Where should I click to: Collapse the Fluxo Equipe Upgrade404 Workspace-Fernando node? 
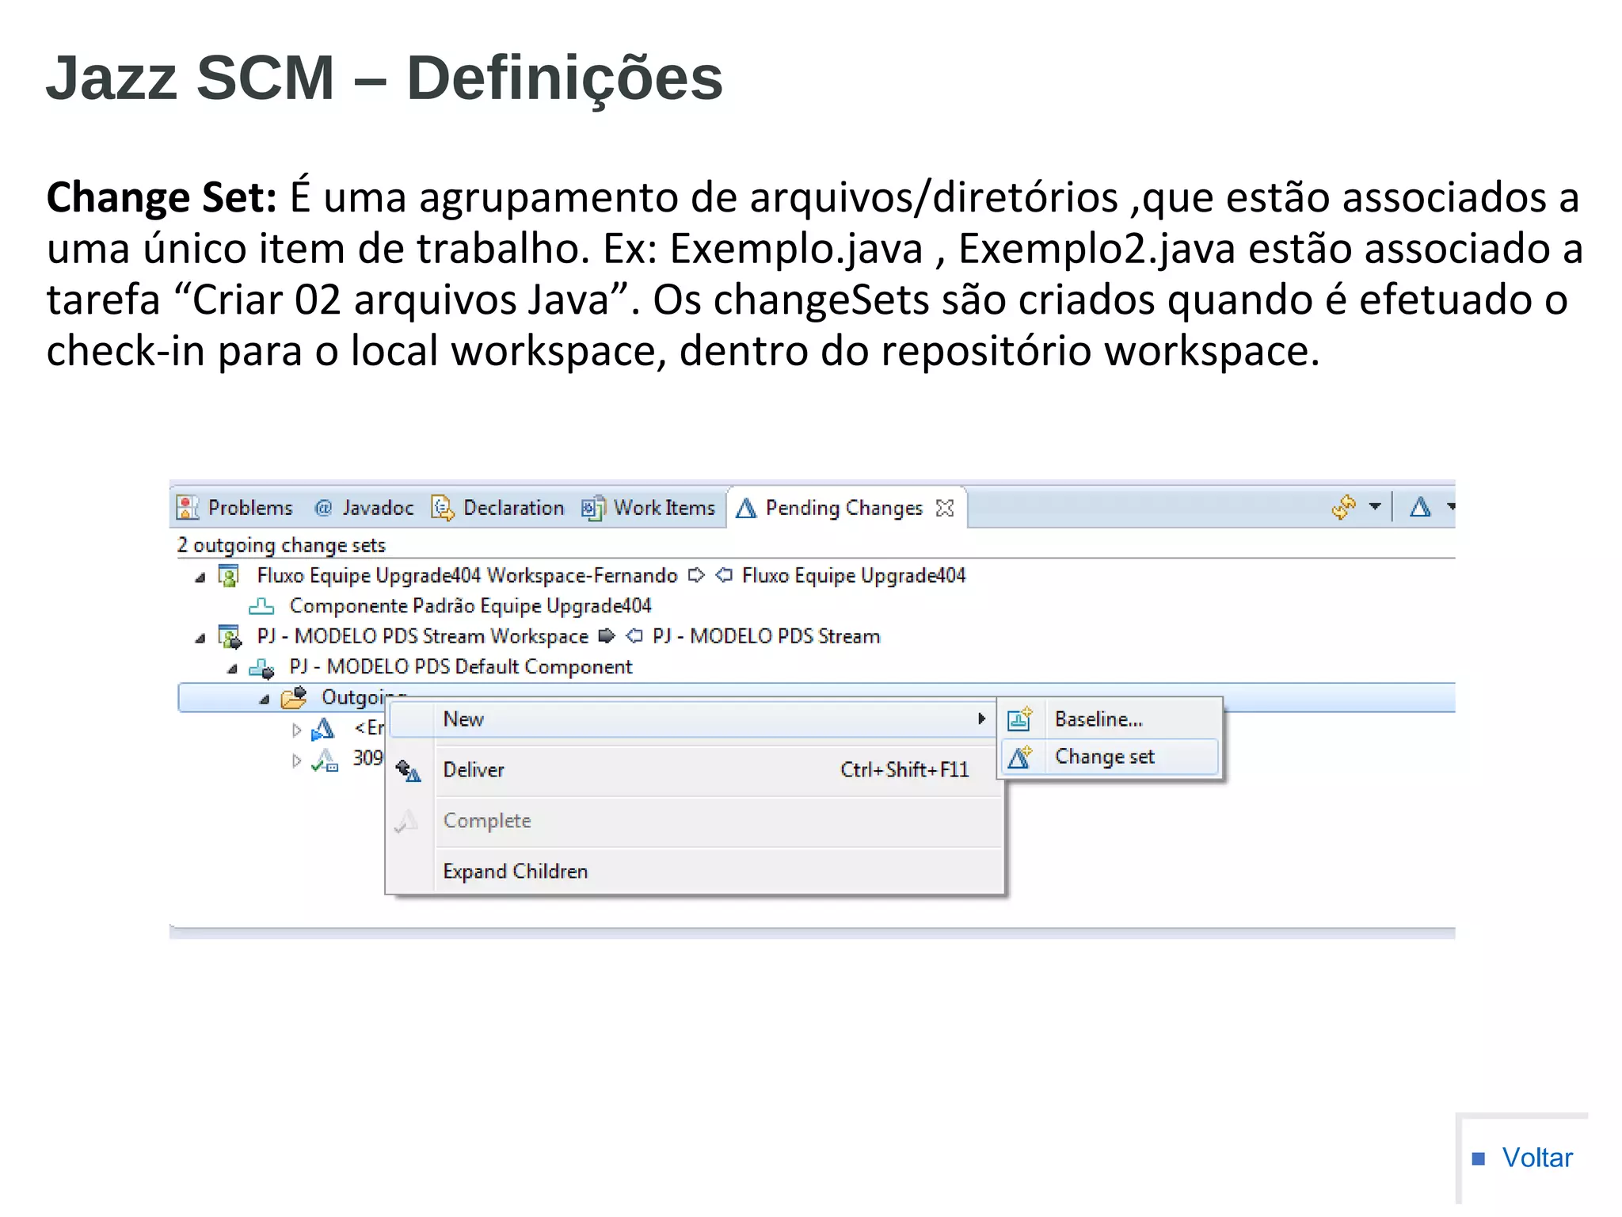[x=200, y=578]
